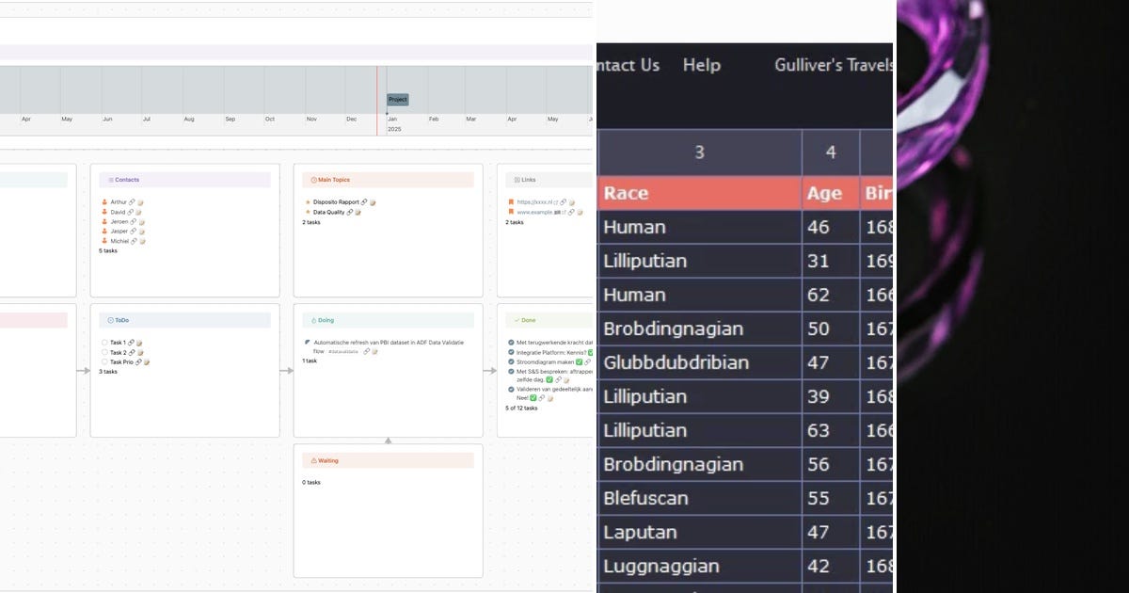Click the person icon beside Michiel
The width and height of the screenshot is (1129, 593).
click(x=104, y=241)
